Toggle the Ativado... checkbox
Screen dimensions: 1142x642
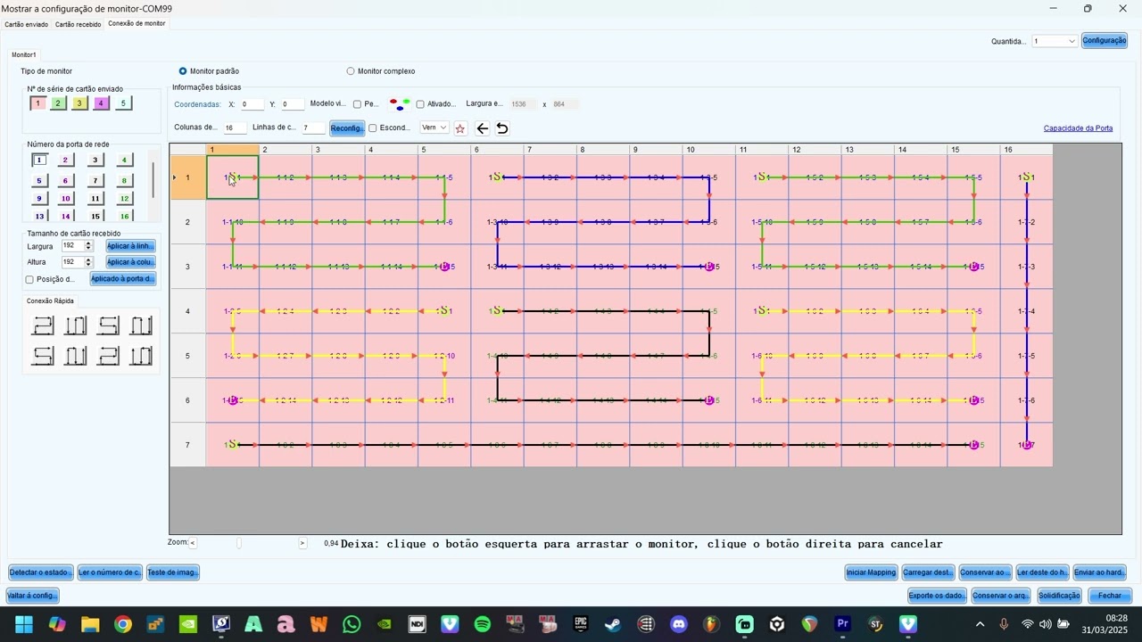click(x=420, y=104)
